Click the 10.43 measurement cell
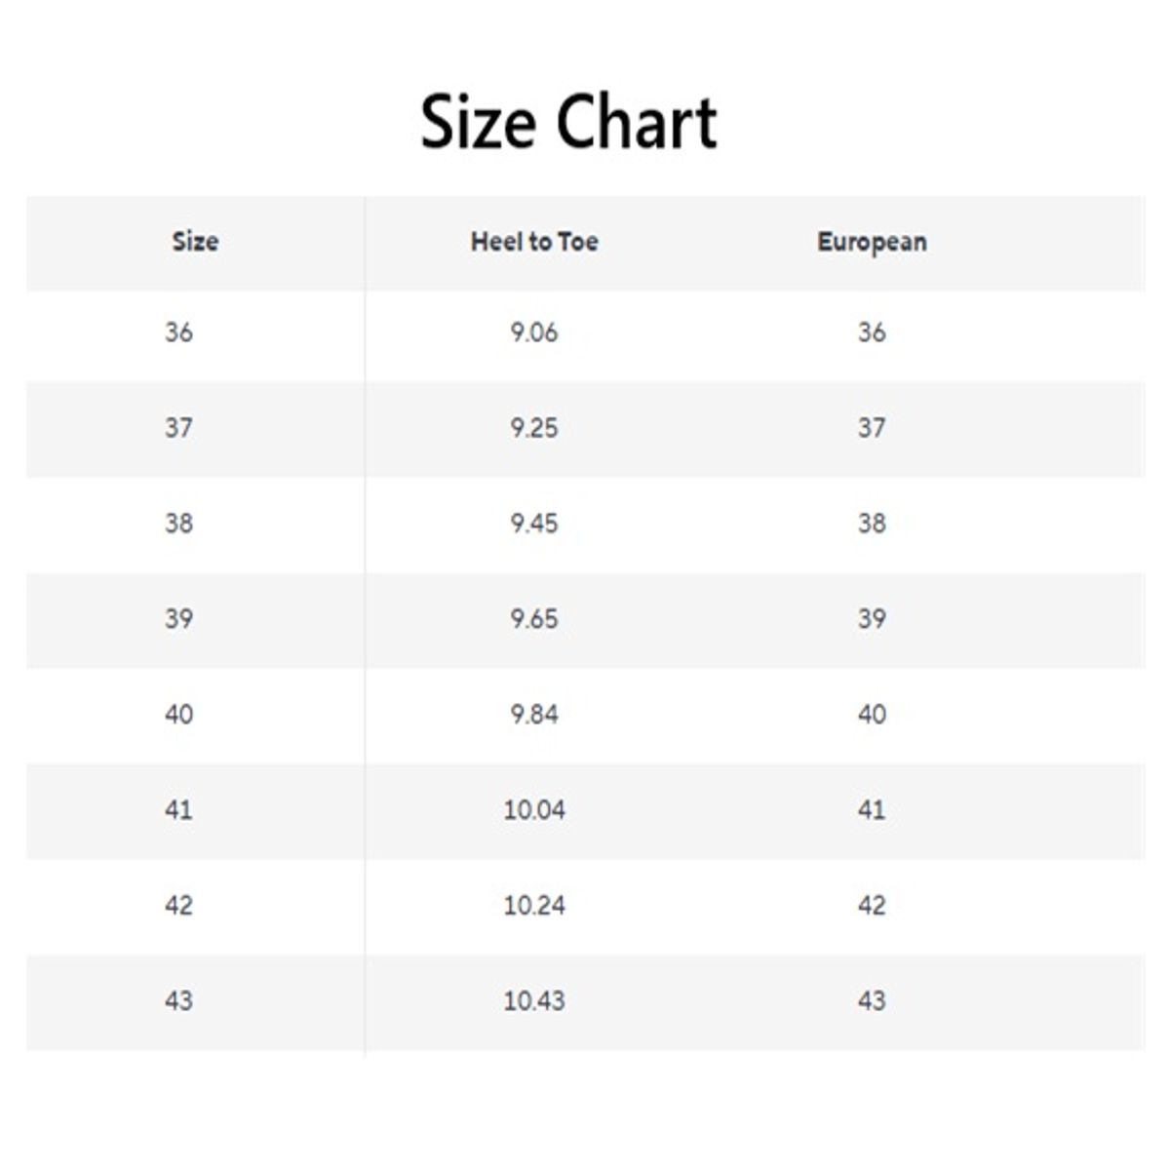 click(x=534, y=1001)
